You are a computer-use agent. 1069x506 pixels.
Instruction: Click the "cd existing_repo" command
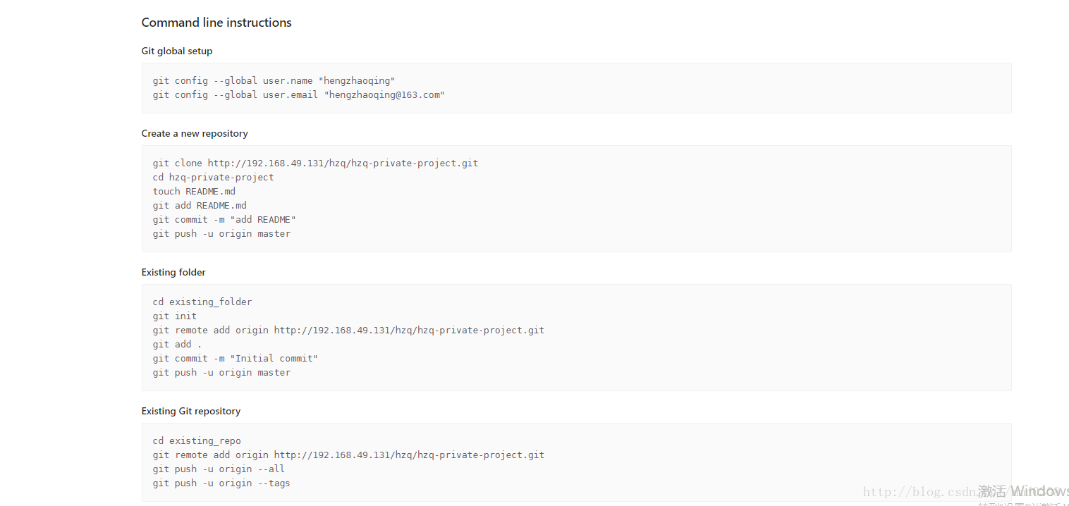point(197,441)
